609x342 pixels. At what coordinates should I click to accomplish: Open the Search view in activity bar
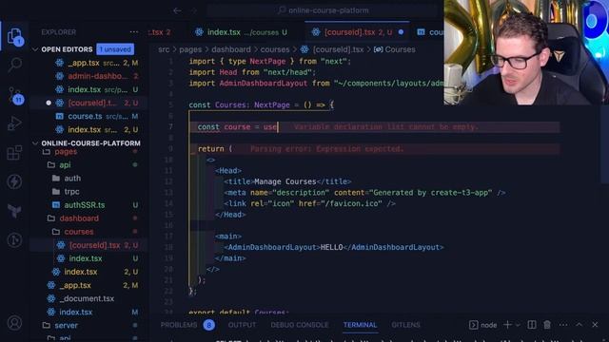pos(15,65)
